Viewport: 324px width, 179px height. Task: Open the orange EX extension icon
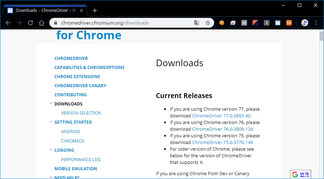[289, 23]
